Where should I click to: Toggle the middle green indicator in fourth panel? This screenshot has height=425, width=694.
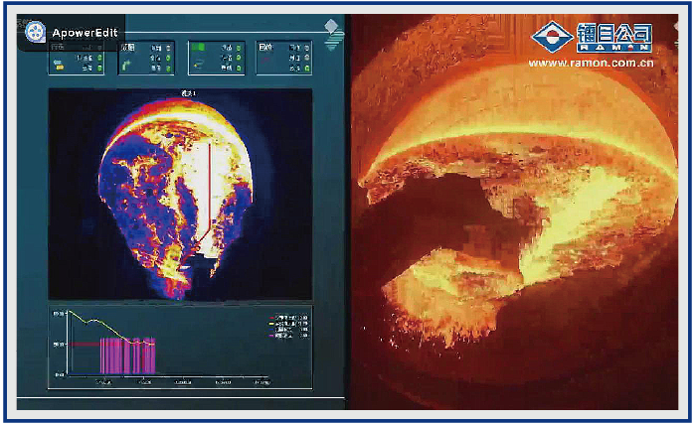click(306, 58)
